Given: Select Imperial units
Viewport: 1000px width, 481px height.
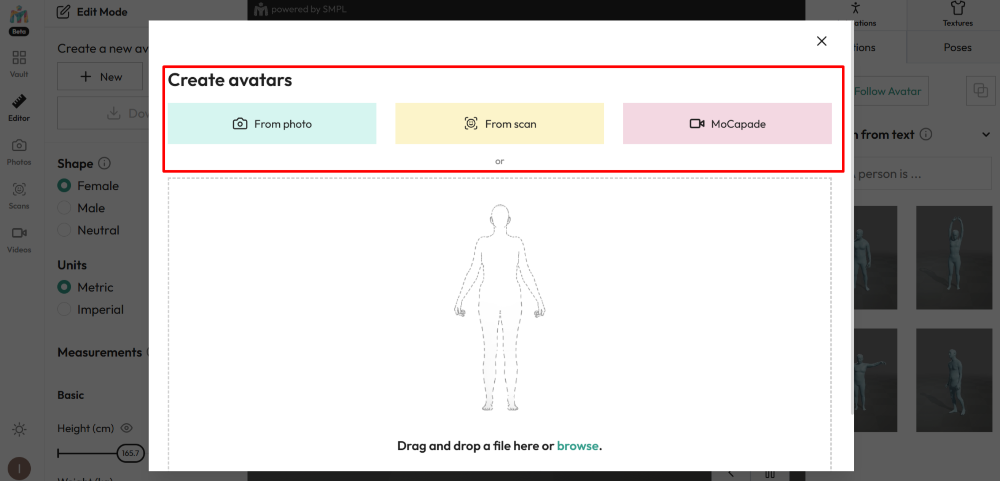Looking at the screenshot, I should 64,309.
